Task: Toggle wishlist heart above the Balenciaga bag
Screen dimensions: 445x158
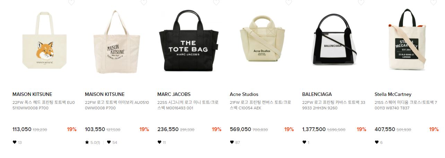Action: point(361,2)
